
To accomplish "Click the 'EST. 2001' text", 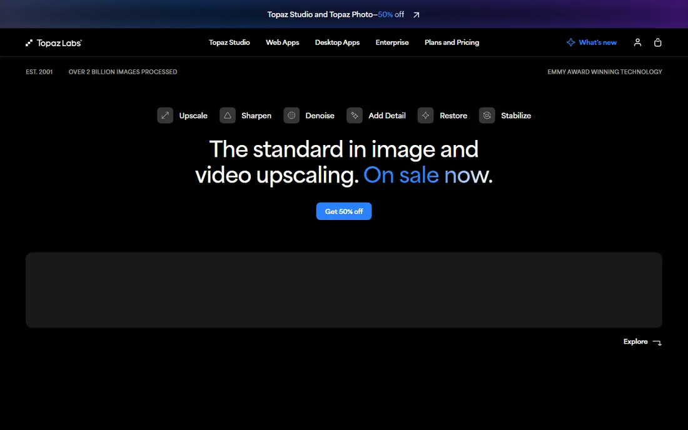I will (x=39, y=72).
